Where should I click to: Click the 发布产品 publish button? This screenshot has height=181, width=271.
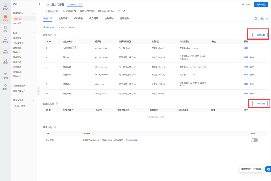pyautogui.click(x=261, y=5)
